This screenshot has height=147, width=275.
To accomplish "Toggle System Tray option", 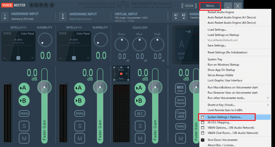I will click(215, 59).
